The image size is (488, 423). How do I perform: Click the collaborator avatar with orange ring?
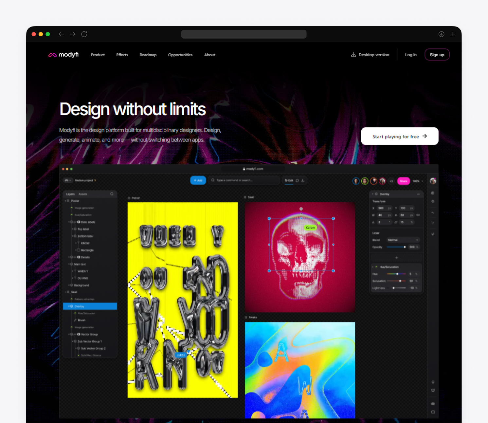[373, 181]
